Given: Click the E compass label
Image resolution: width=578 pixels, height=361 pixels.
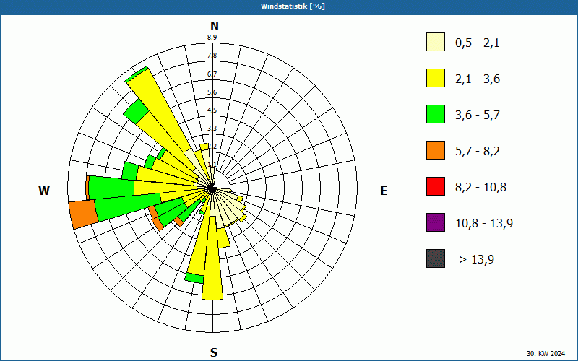Looking at the screenshot, I should click(x=384, y=191).
